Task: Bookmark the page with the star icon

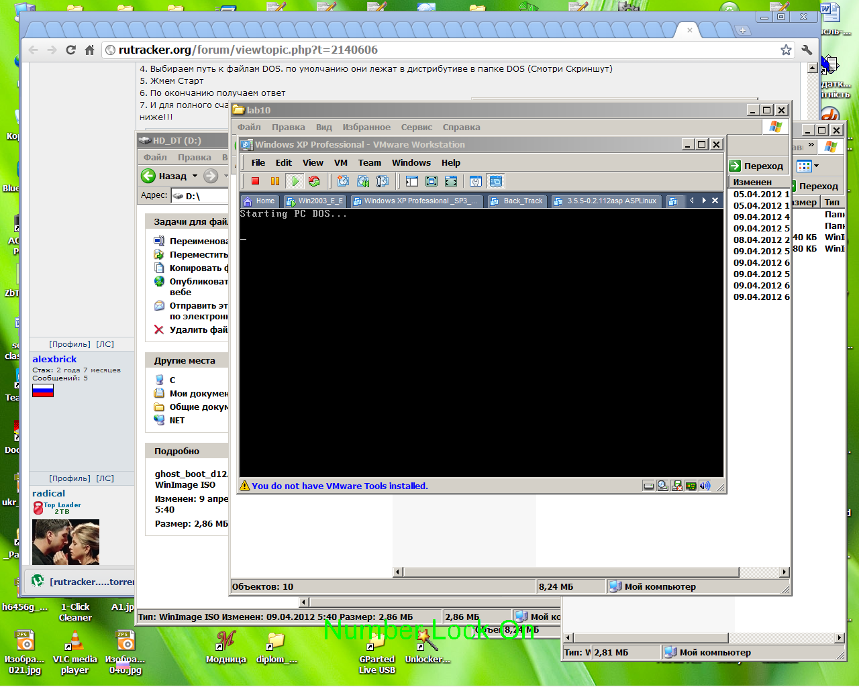Action: [x=786, y=50]
